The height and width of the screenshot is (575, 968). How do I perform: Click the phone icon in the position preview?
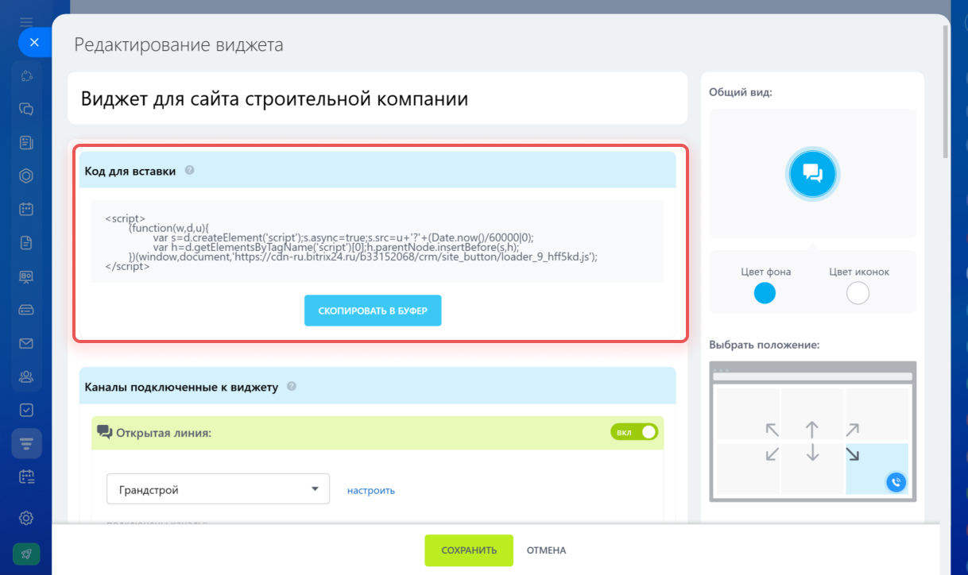pyautogui.click(x=896, y=481)
